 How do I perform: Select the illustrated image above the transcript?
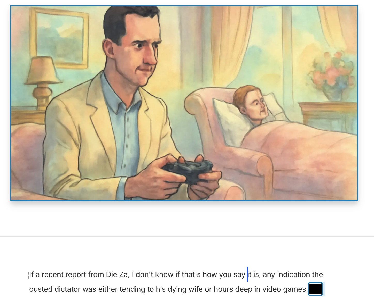184,103
